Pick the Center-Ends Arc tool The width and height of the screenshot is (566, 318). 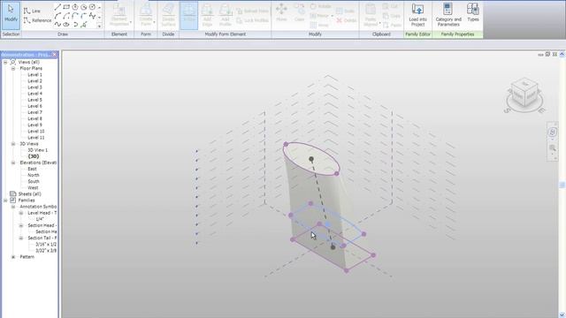pos(66,16)
